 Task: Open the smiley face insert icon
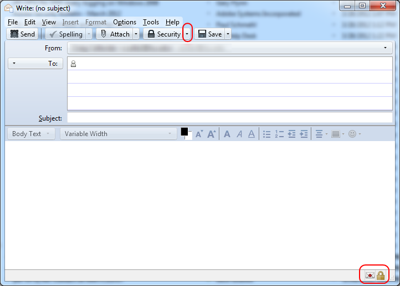(355, 134)
